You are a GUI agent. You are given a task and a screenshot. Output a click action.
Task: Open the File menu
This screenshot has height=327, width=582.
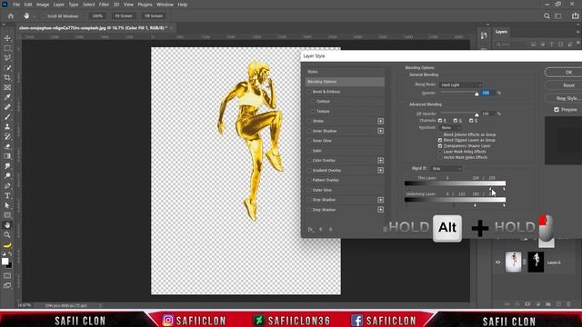click(x=16, y=5)
